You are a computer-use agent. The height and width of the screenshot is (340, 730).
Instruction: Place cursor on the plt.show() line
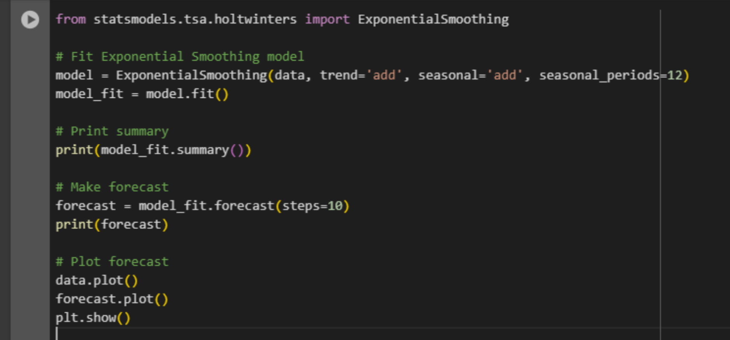tap(93, 318)
